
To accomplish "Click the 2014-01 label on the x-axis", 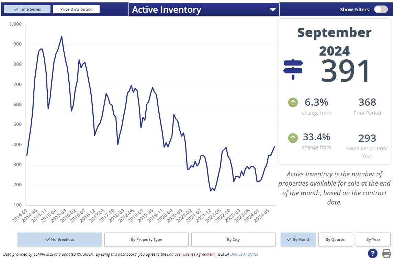I will [x=20, y=216].
